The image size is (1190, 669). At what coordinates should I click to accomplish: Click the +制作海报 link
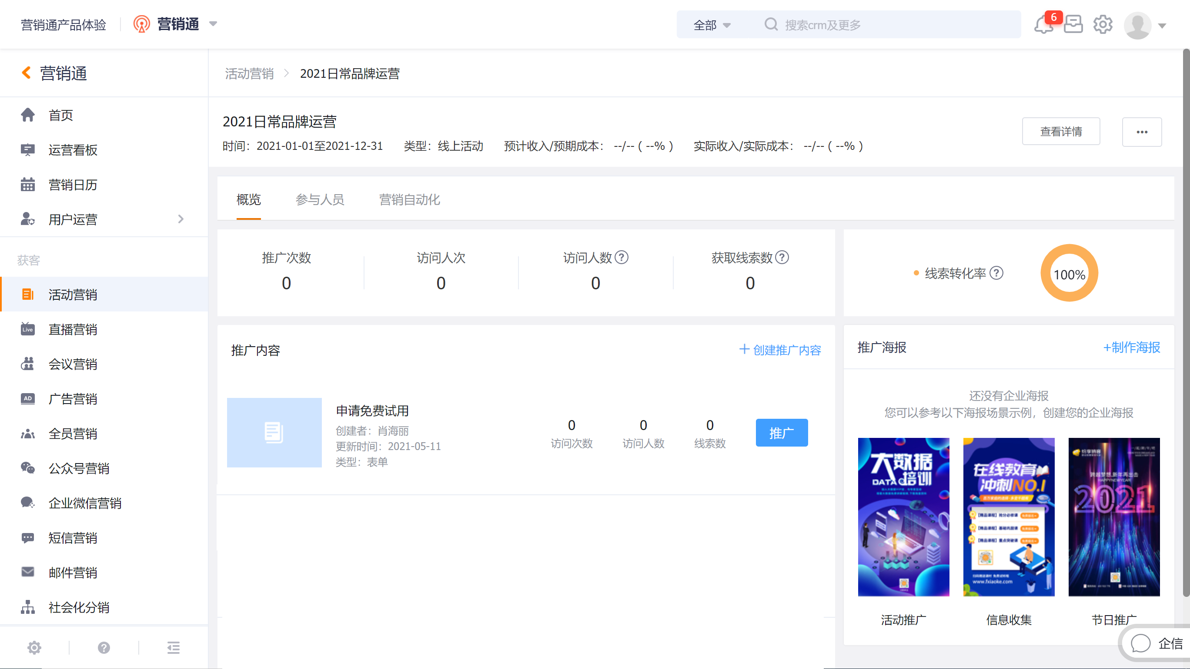(1131, 347)
